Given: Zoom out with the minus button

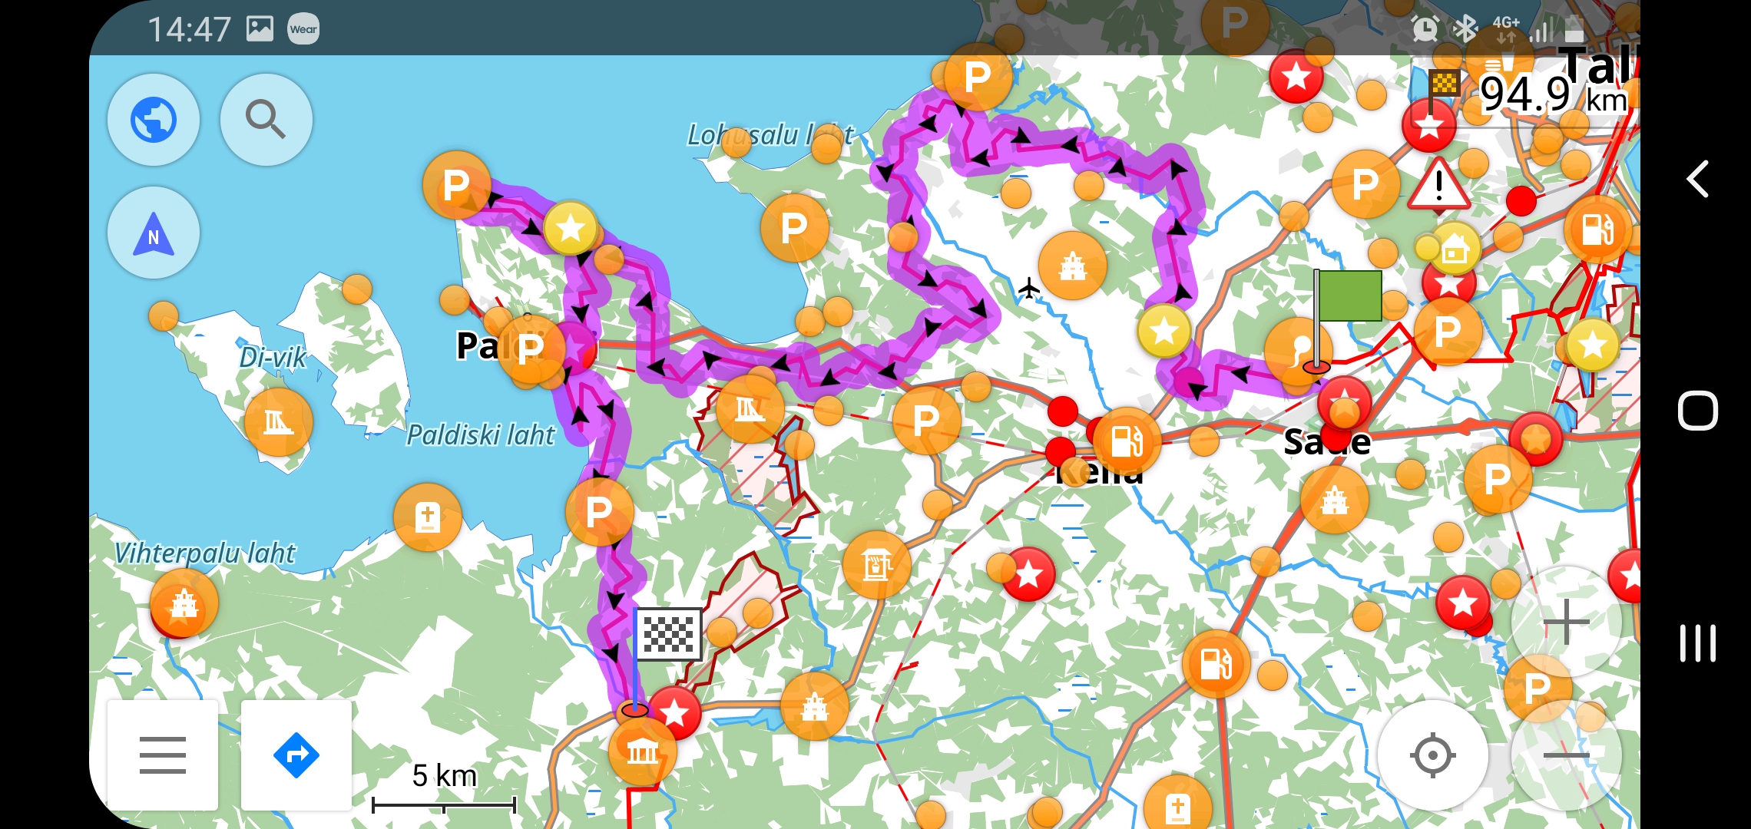Looking at the screenshot, I should [x=1566, y=755].
